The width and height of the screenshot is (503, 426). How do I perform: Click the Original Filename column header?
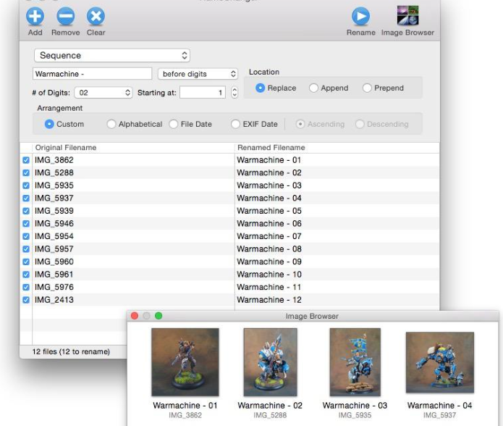pyautogui.click(x=133, y=148)
